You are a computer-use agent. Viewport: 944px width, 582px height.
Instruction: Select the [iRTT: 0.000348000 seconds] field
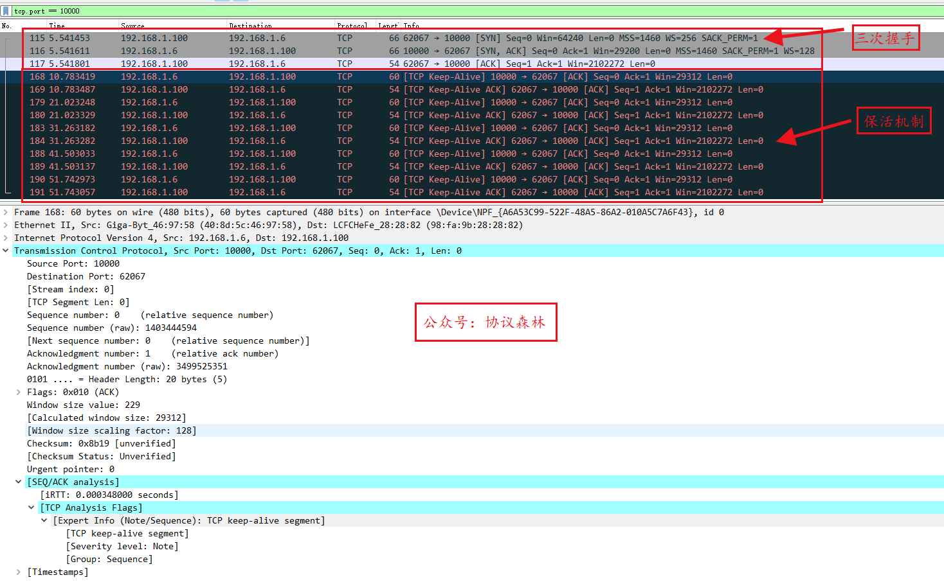[109, 495]
